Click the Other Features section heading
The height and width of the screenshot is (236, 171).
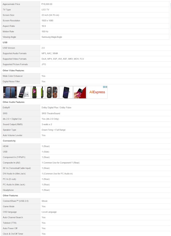click(x=10, y=195)
